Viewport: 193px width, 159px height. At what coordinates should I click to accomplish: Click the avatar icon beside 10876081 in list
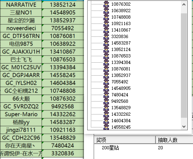pos(106,69)
